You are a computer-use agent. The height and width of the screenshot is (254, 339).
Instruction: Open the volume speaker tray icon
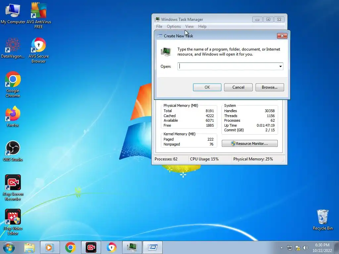tap(306, 248)
